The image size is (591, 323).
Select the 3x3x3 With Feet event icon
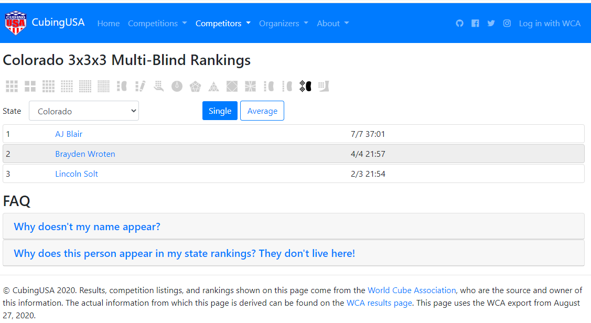(x=324, y=87)
